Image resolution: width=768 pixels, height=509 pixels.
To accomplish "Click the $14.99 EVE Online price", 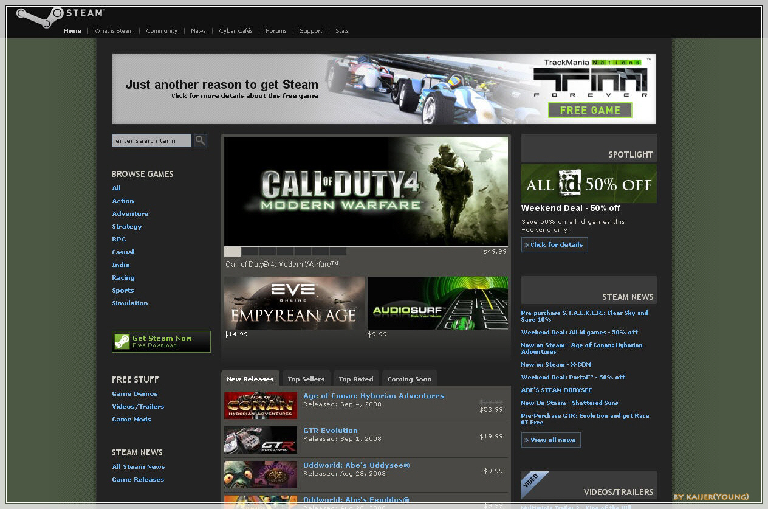I will pyautogui.click(x=236, y=334).
